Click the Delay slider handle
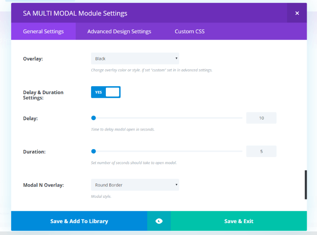 pyautogui.click(x=94, y=118)
